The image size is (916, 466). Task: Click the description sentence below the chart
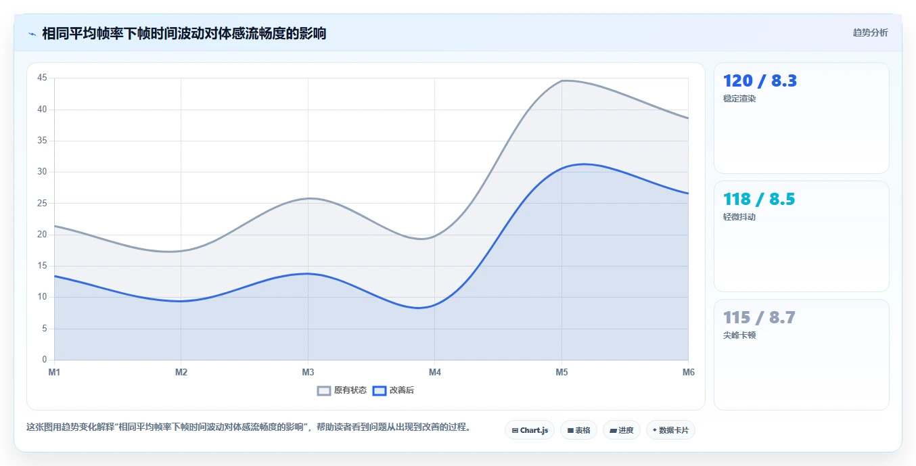pos(248,427)
